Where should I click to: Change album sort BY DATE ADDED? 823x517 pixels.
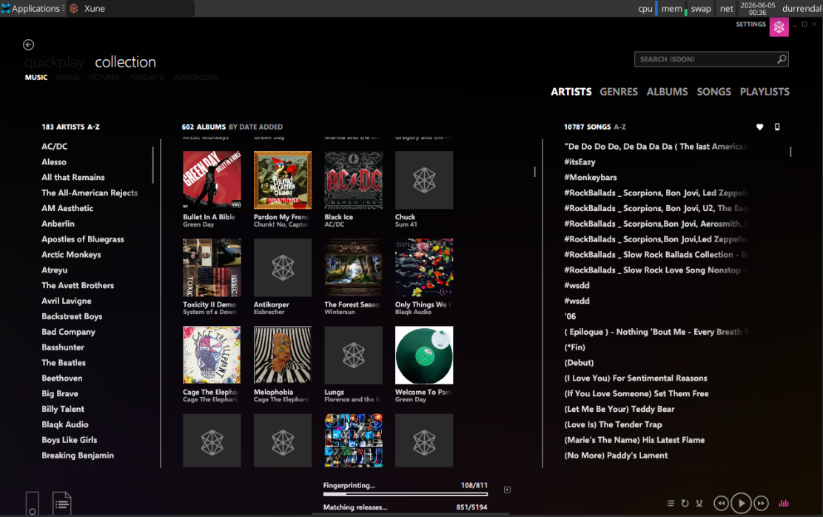[255, 127]
